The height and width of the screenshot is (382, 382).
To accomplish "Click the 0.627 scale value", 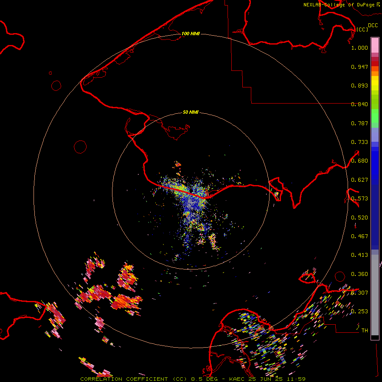I will point(360,180).
